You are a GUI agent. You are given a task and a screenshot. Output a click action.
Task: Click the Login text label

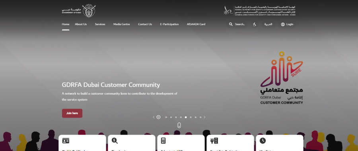pos(290,24)
